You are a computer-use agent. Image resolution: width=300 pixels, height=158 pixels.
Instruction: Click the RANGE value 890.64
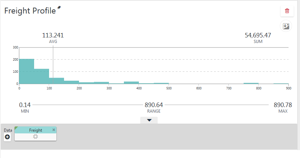153,105
